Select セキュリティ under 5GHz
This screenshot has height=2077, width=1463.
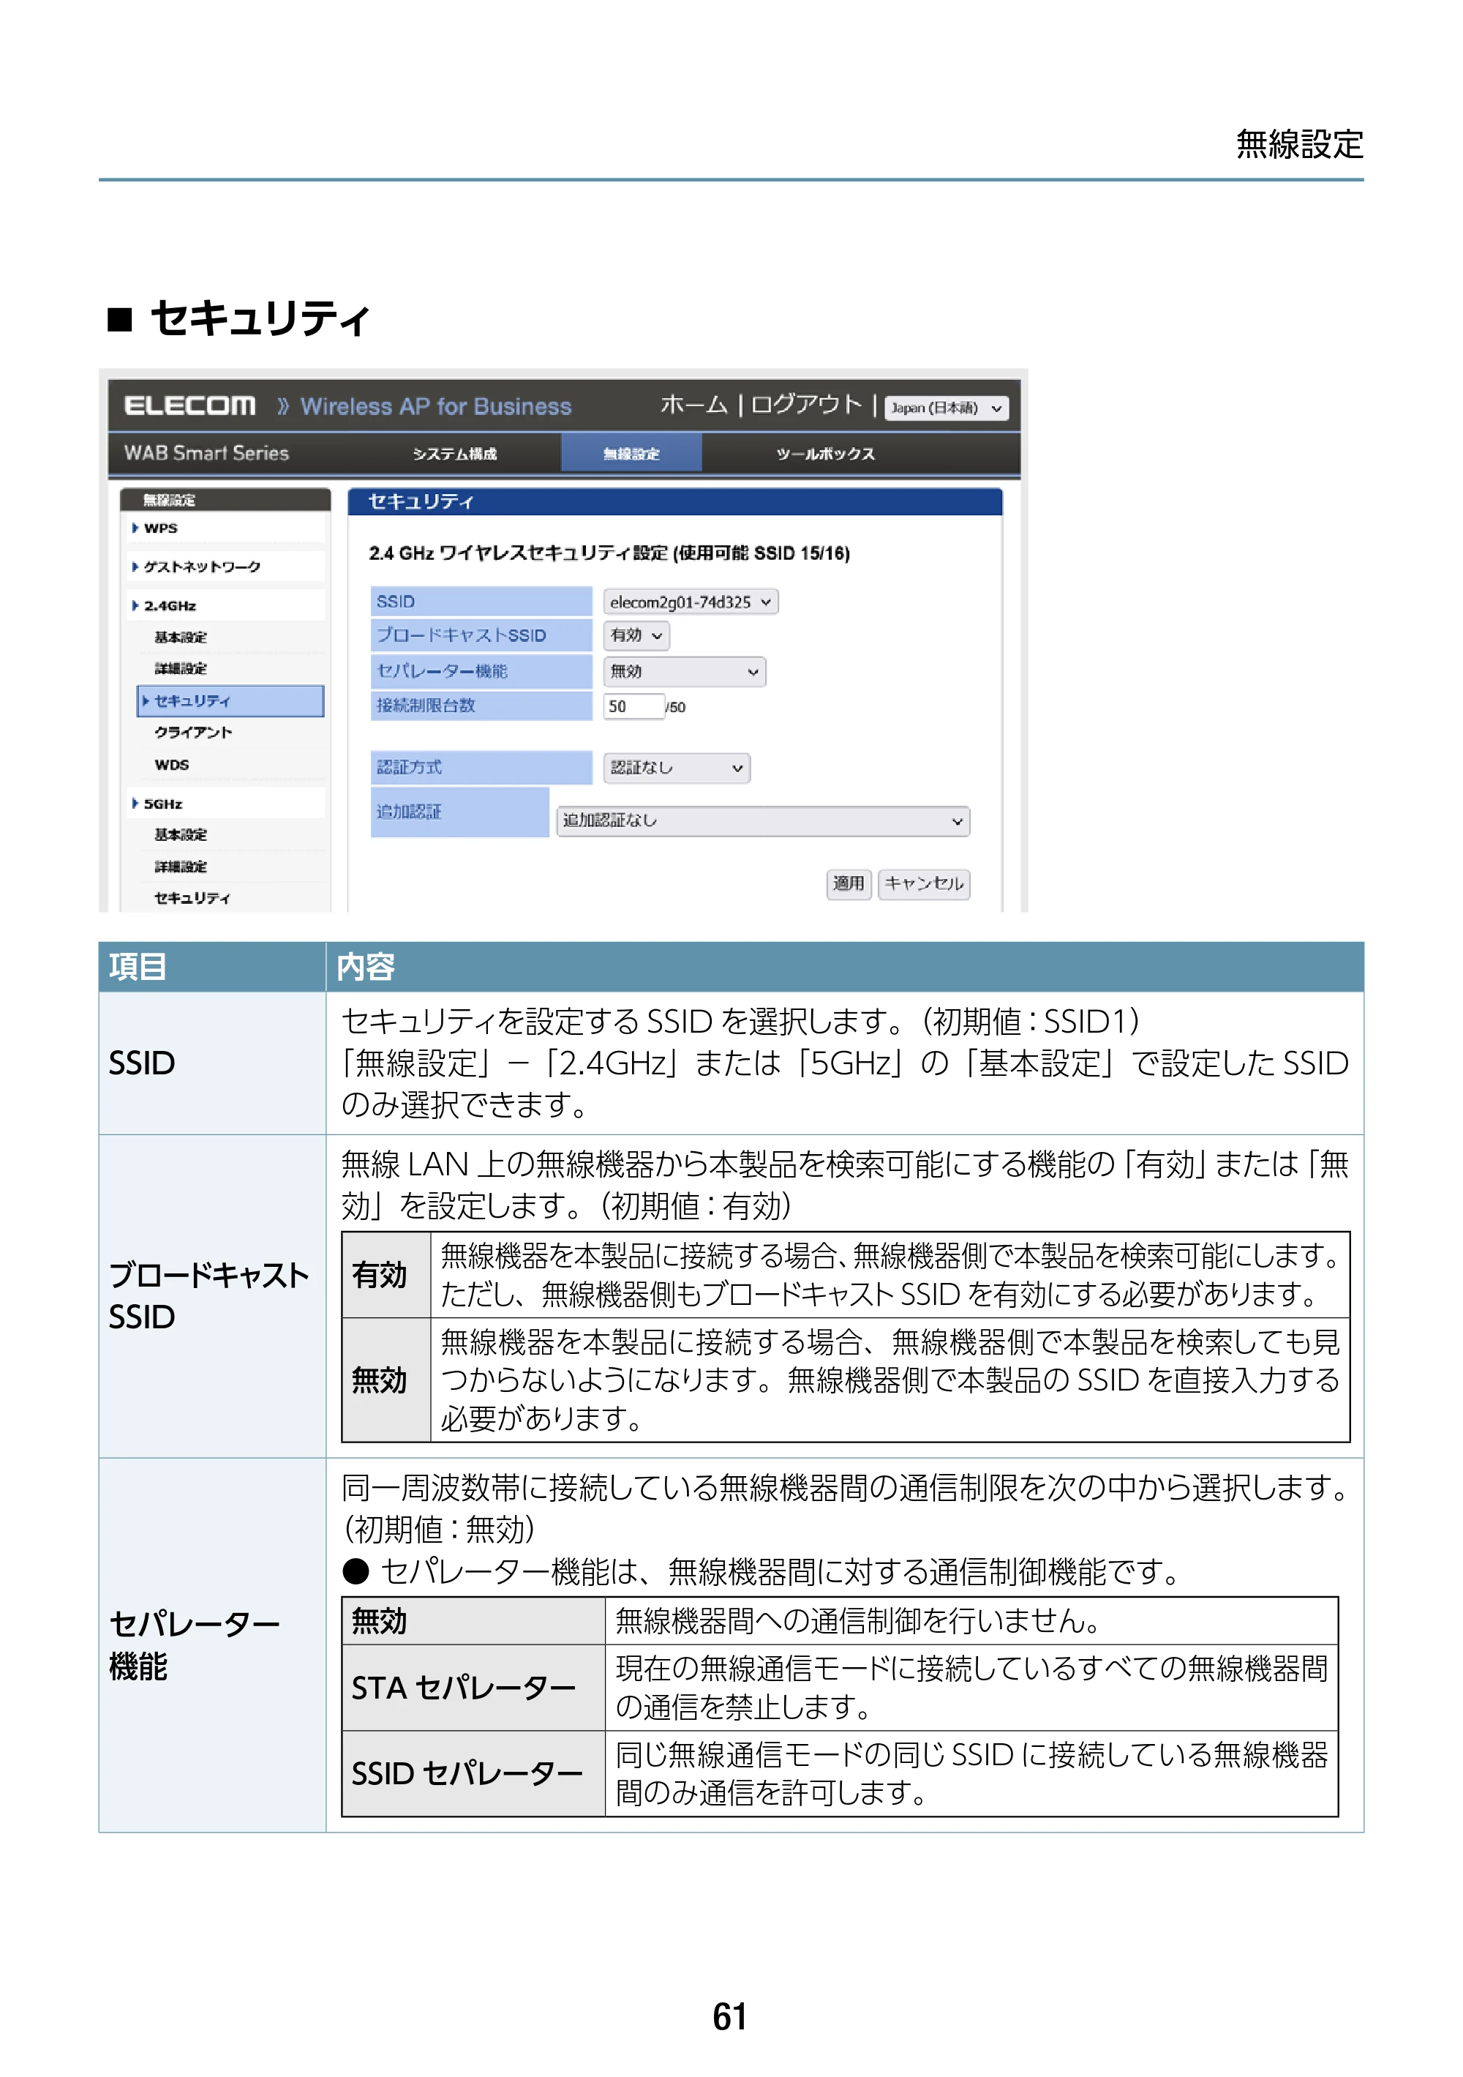[x=192, y=897]
